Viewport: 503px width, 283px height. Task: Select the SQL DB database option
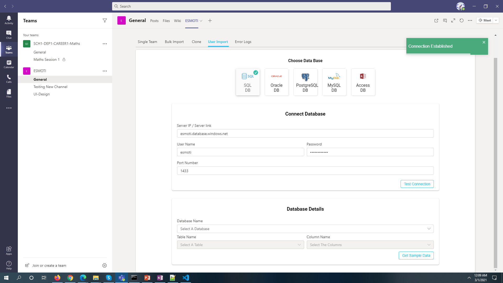[248, 82]
